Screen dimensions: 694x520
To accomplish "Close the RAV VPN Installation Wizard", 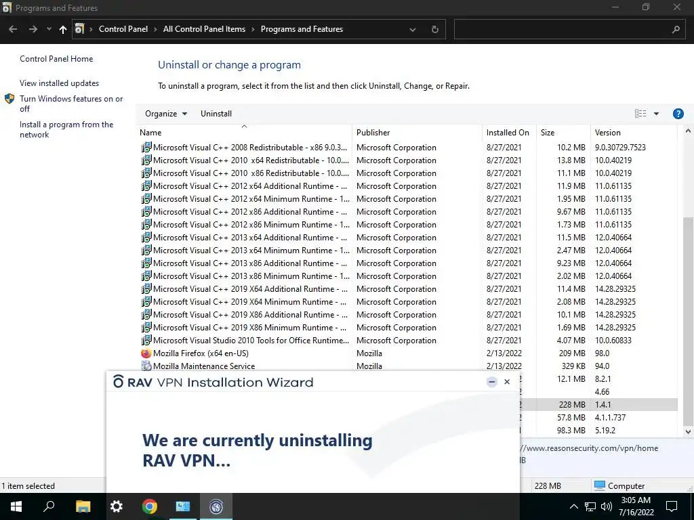I will pos(507,382).
